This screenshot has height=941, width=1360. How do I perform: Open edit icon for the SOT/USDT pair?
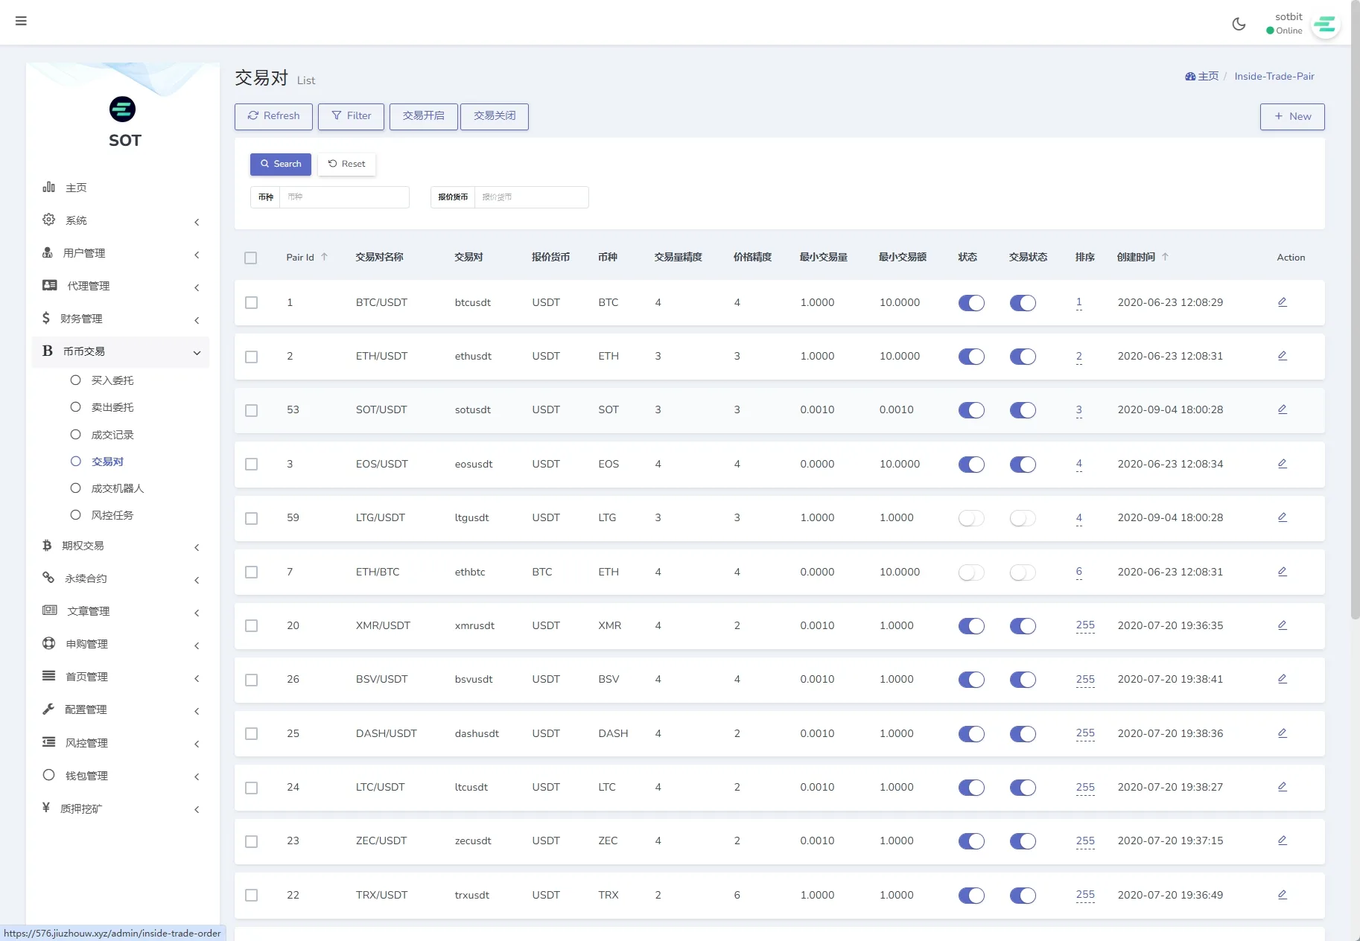coord(1282,409)
